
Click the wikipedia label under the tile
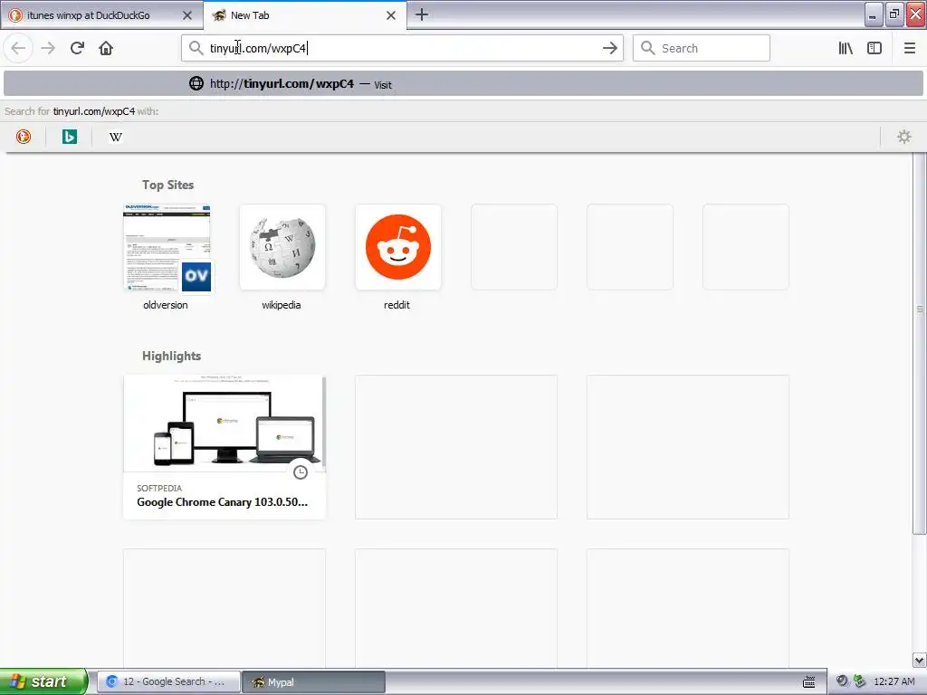(x=282, y=305)
